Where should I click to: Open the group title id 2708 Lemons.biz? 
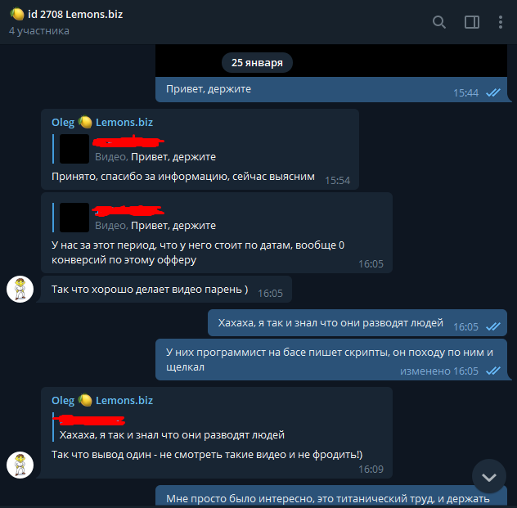click(x=75, y=14)
